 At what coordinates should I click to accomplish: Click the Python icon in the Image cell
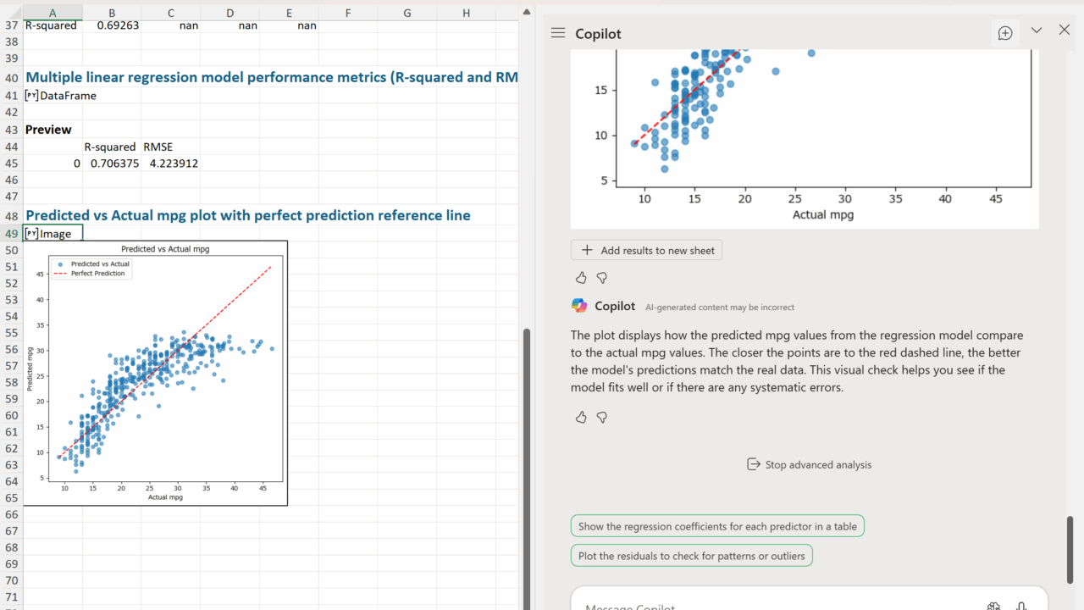coord(31,234)
